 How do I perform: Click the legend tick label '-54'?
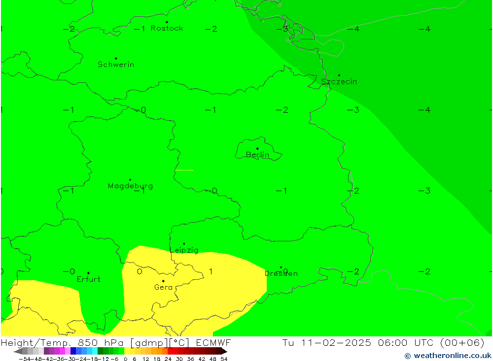point(25,359)
